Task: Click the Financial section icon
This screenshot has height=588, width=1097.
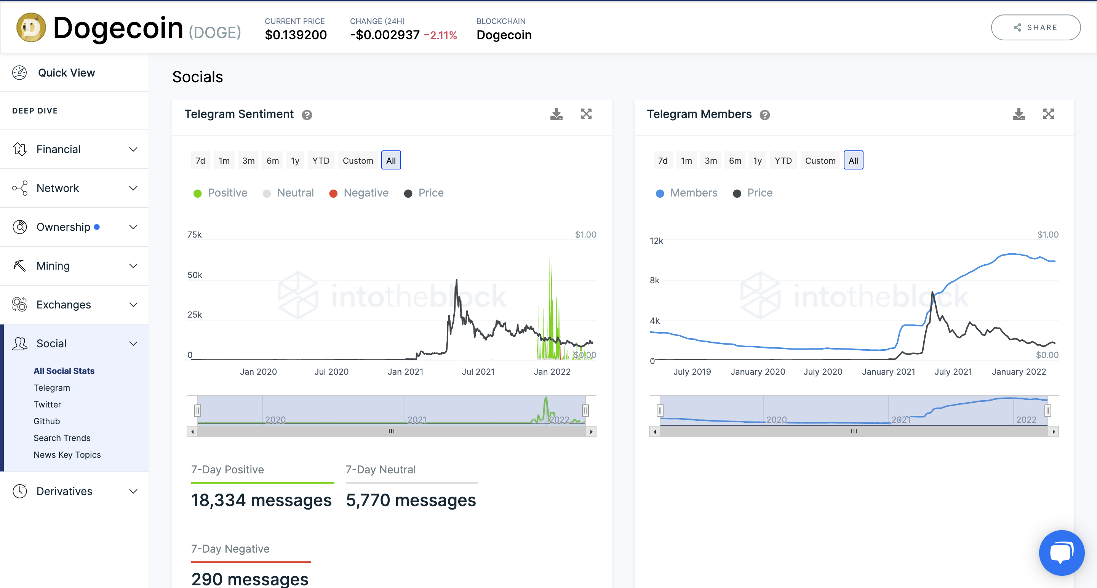Action: click(19, 149)
